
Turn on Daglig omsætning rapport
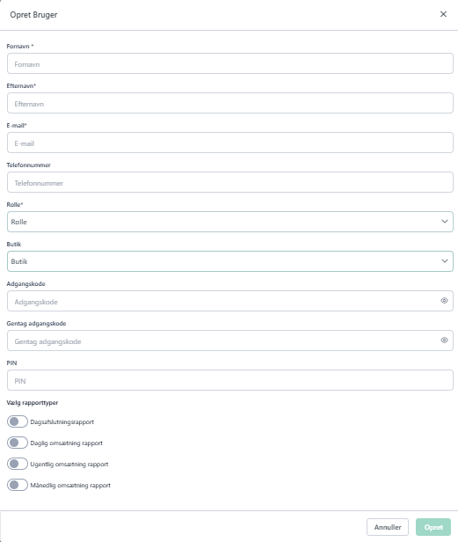click(18, 443)
